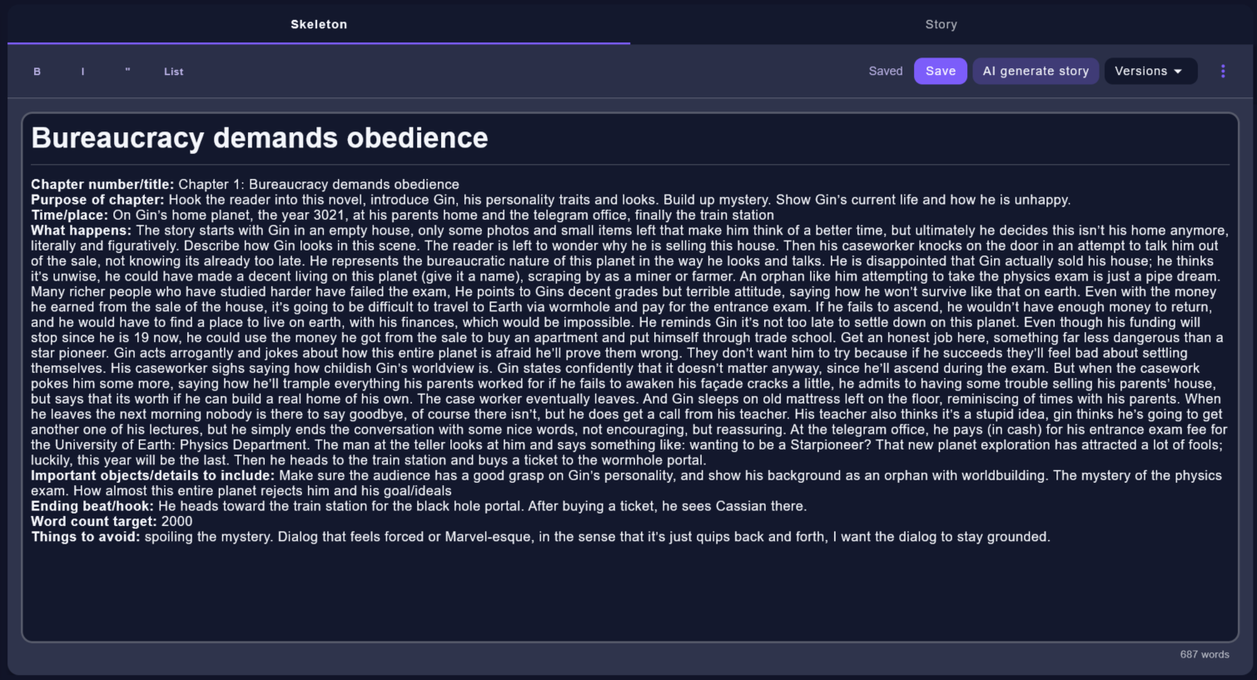This screenshot has width=1257, height=680.
Task: Click the 'Bureaucracy demands obedience' heading
Action: pyautogui.click(x=260, y=138)
